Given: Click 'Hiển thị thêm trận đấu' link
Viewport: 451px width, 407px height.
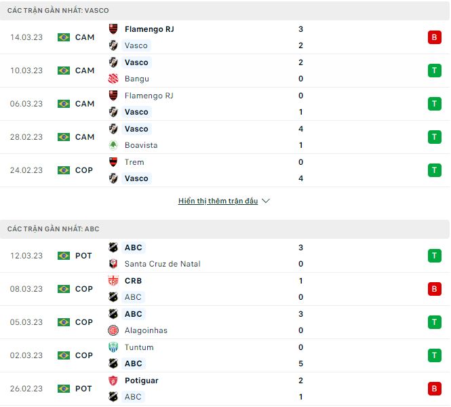Looking at the screenshot, I should (218, 201).
